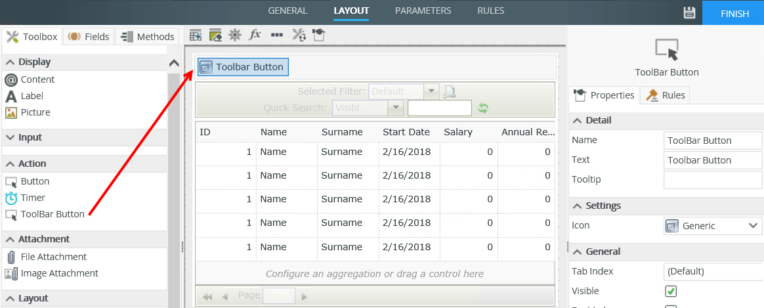Choose File Attachment control in Toolbox
The height and width of the screenshot is (308, 764).
[53, 257]
